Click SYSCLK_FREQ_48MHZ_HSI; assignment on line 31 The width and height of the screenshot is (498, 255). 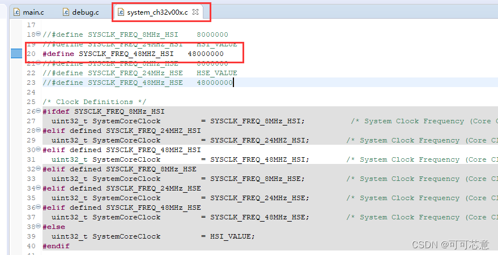tap(259, 159)
